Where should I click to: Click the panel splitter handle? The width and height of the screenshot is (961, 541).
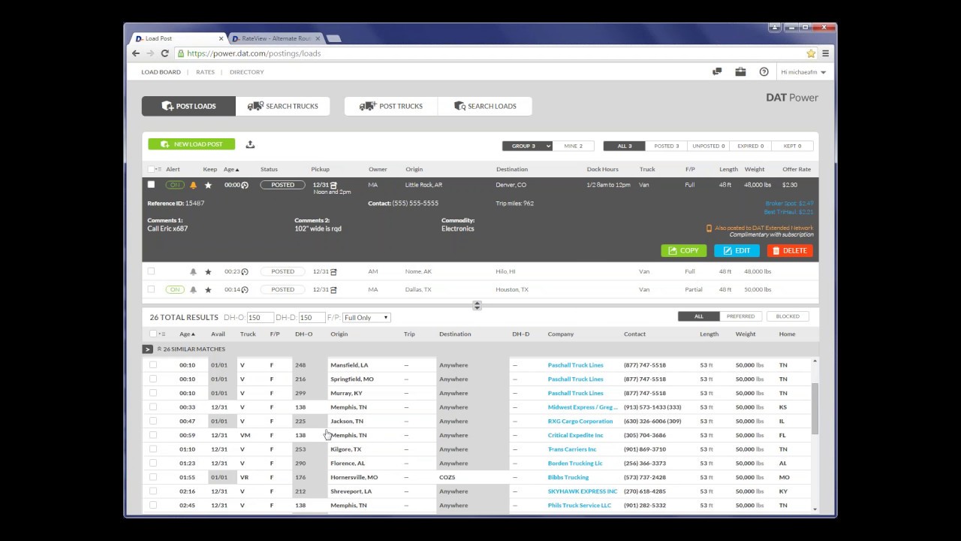tap(477, 305)
